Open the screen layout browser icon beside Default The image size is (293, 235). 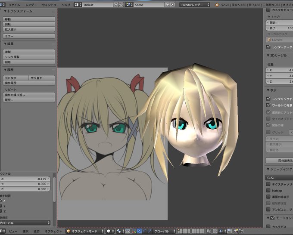coord(78,5)
